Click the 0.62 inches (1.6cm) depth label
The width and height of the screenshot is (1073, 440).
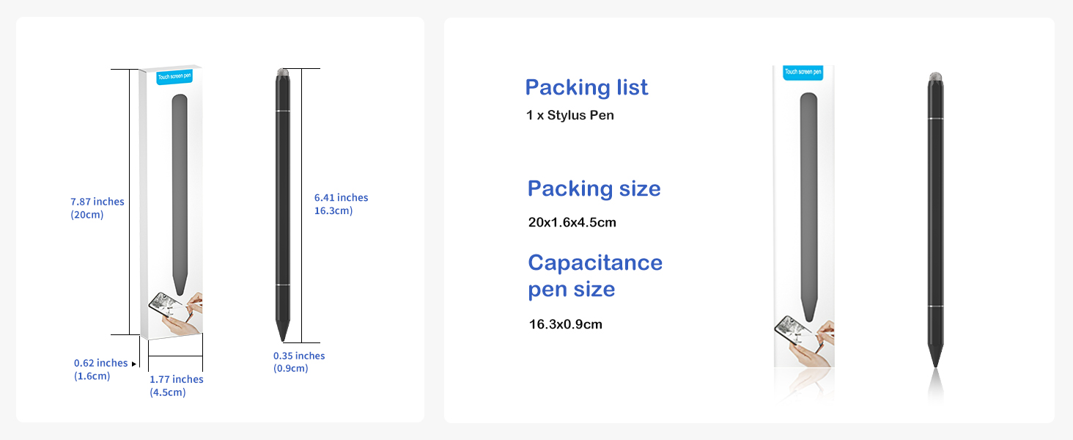pos(101,370)
